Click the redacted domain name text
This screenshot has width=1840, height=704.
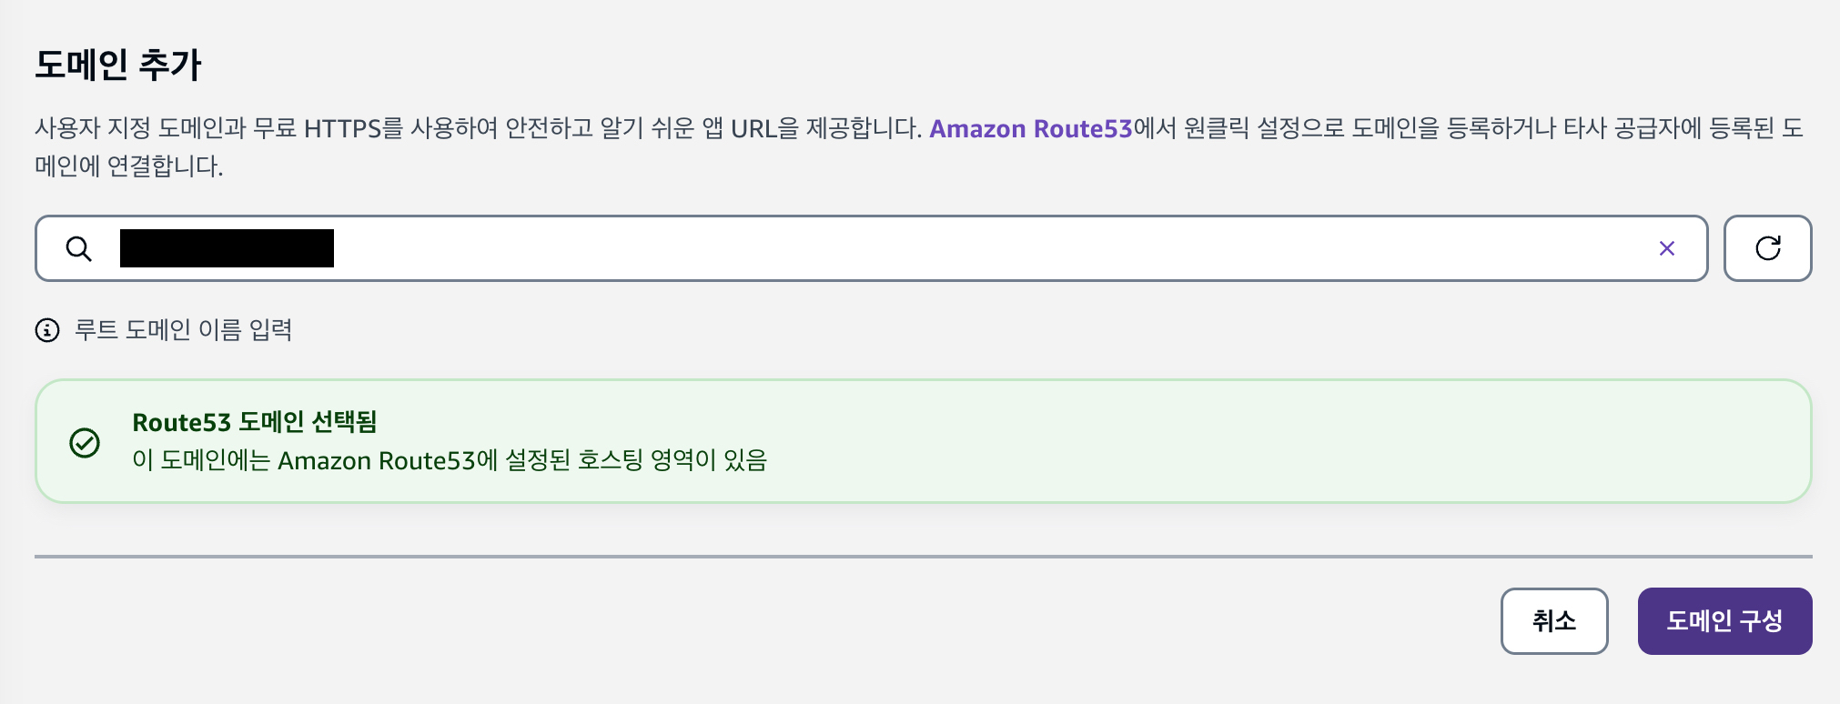227,248
